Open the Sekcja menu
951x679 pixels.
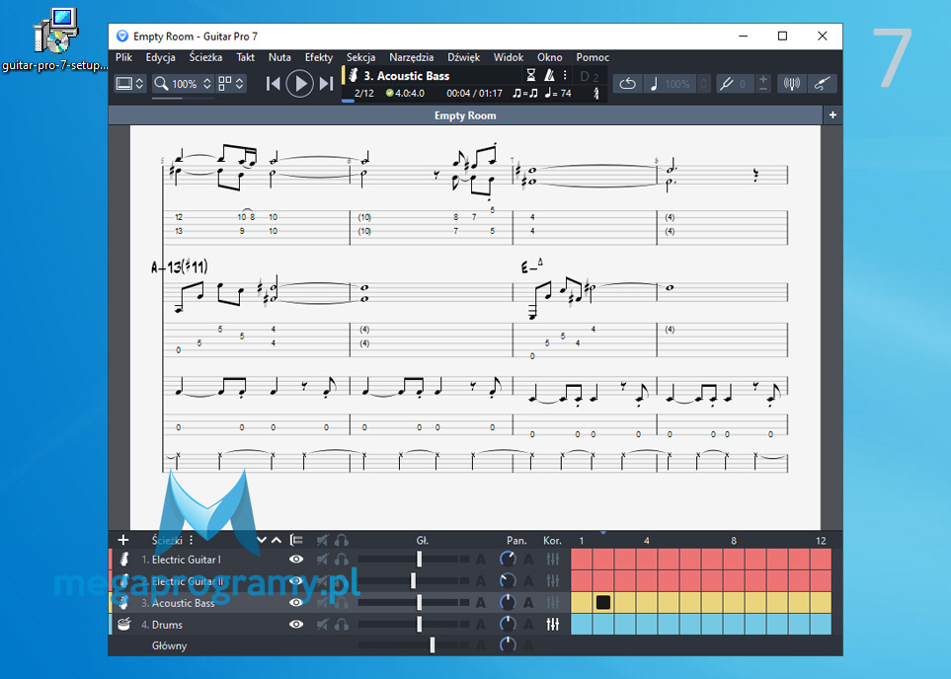pyautogui.click(x=360, y=57)
